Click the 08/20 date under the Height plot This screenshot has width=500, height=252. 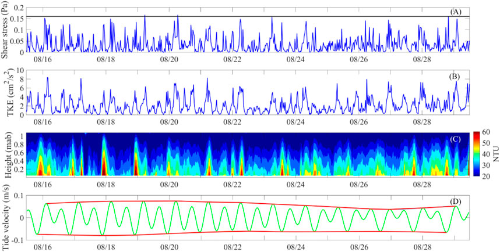tap(170, 184)
